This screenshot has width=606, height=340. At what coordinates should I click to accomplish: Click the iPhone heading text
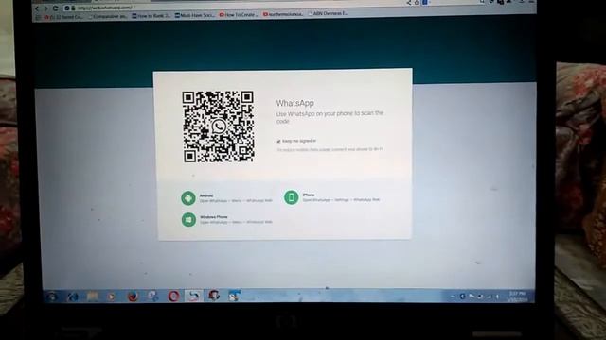pyautogui.click(x=309, y=195)
